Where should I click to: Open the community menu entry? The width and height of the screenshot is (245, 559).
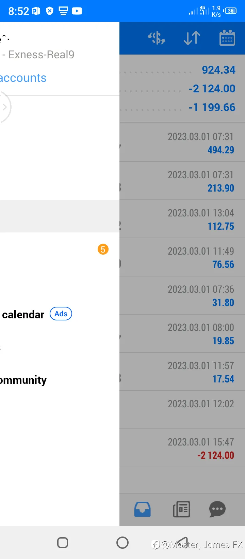click(60, 380)
